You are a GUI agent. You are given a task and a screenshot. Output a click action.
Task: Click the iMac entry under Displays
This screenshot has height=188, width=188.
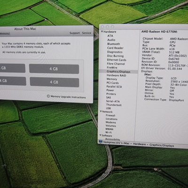148,74
